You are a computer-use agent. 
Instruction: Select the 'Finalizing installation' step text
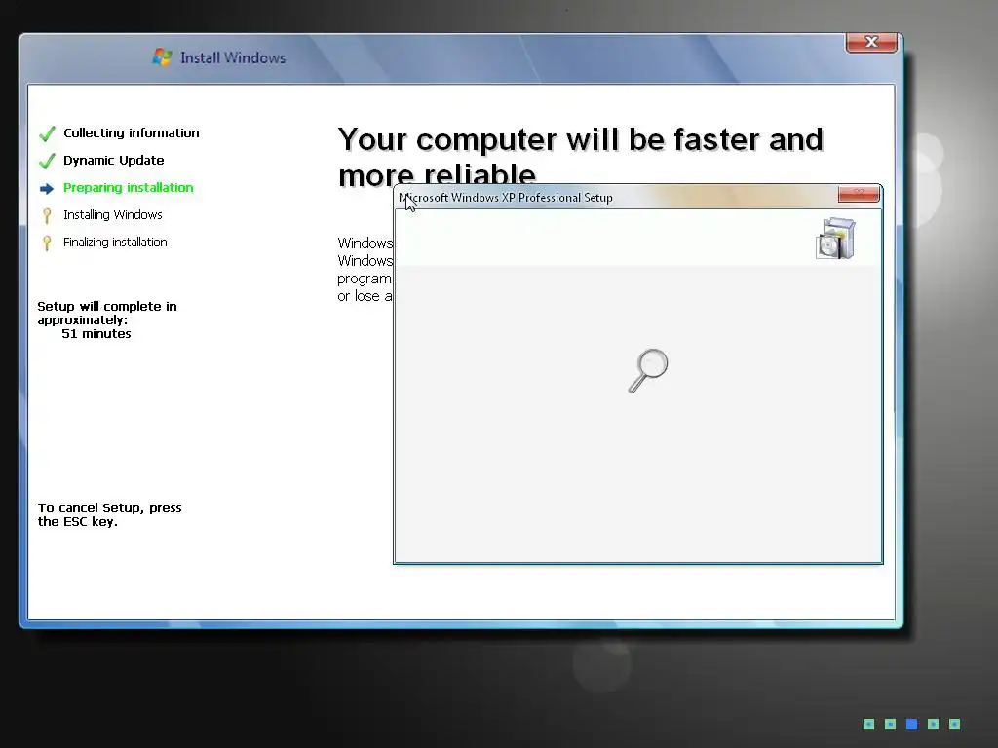(115, 243)
